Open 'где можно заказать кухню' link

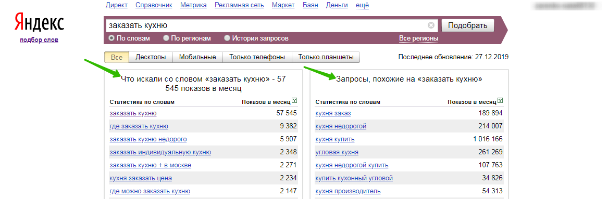coord(150,191)
